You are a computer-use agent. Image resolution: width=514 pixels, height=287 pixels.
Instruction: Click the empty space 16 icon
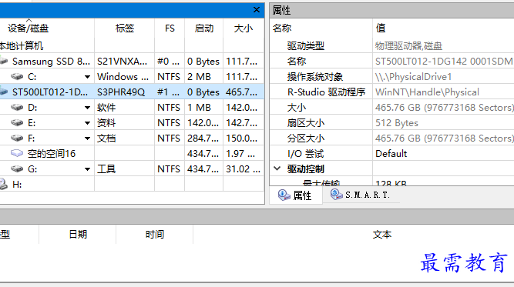coord(17,153)
